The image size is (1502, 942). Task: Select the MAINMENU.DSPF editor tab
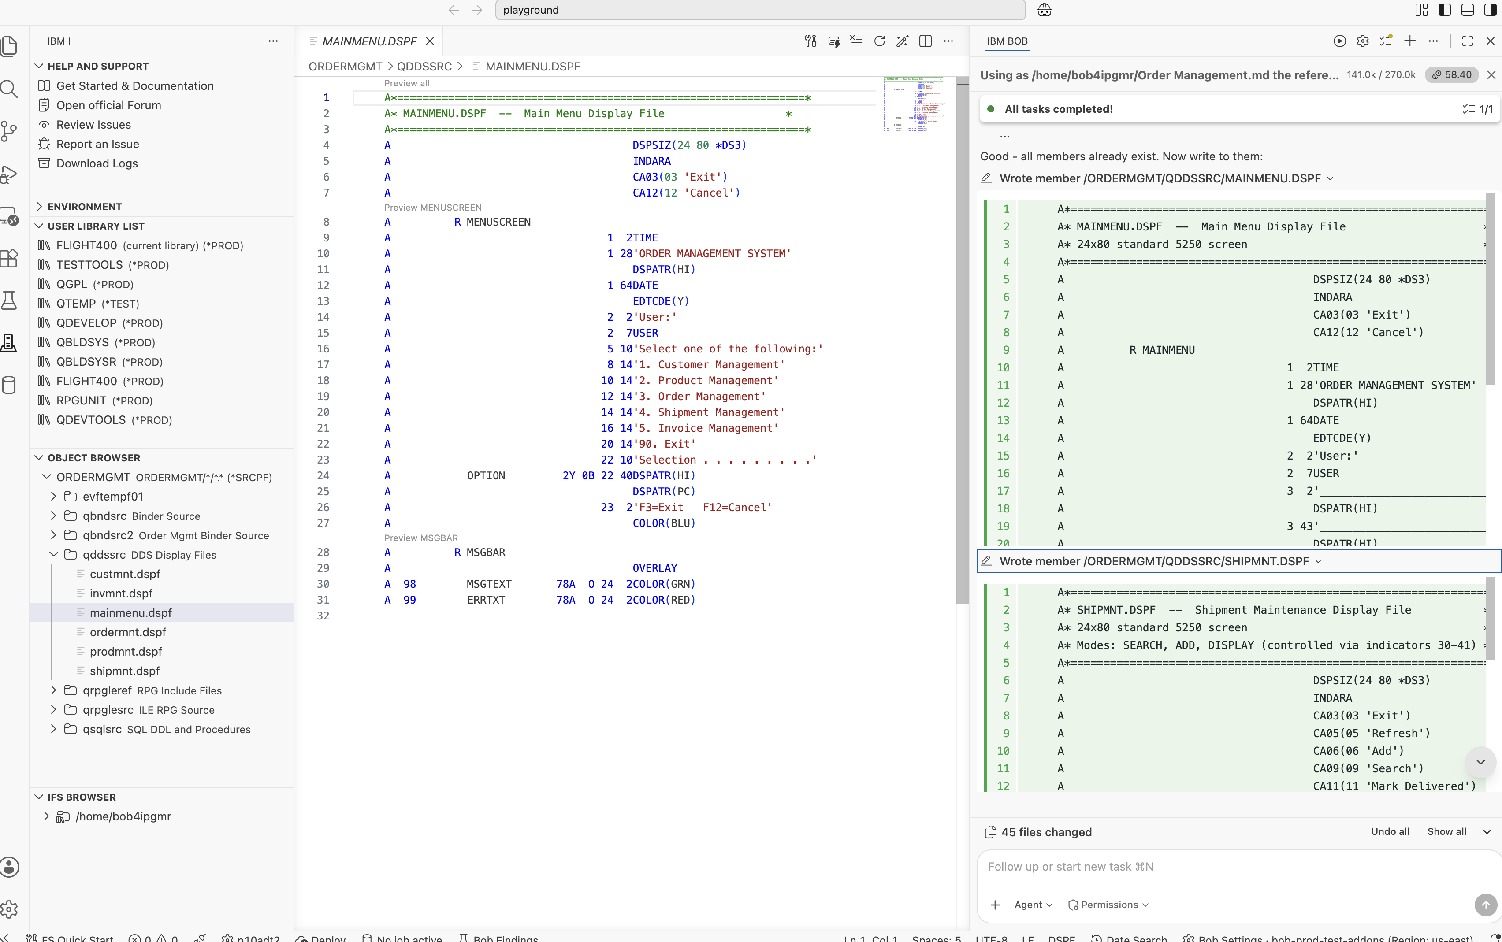pos(370,41)
